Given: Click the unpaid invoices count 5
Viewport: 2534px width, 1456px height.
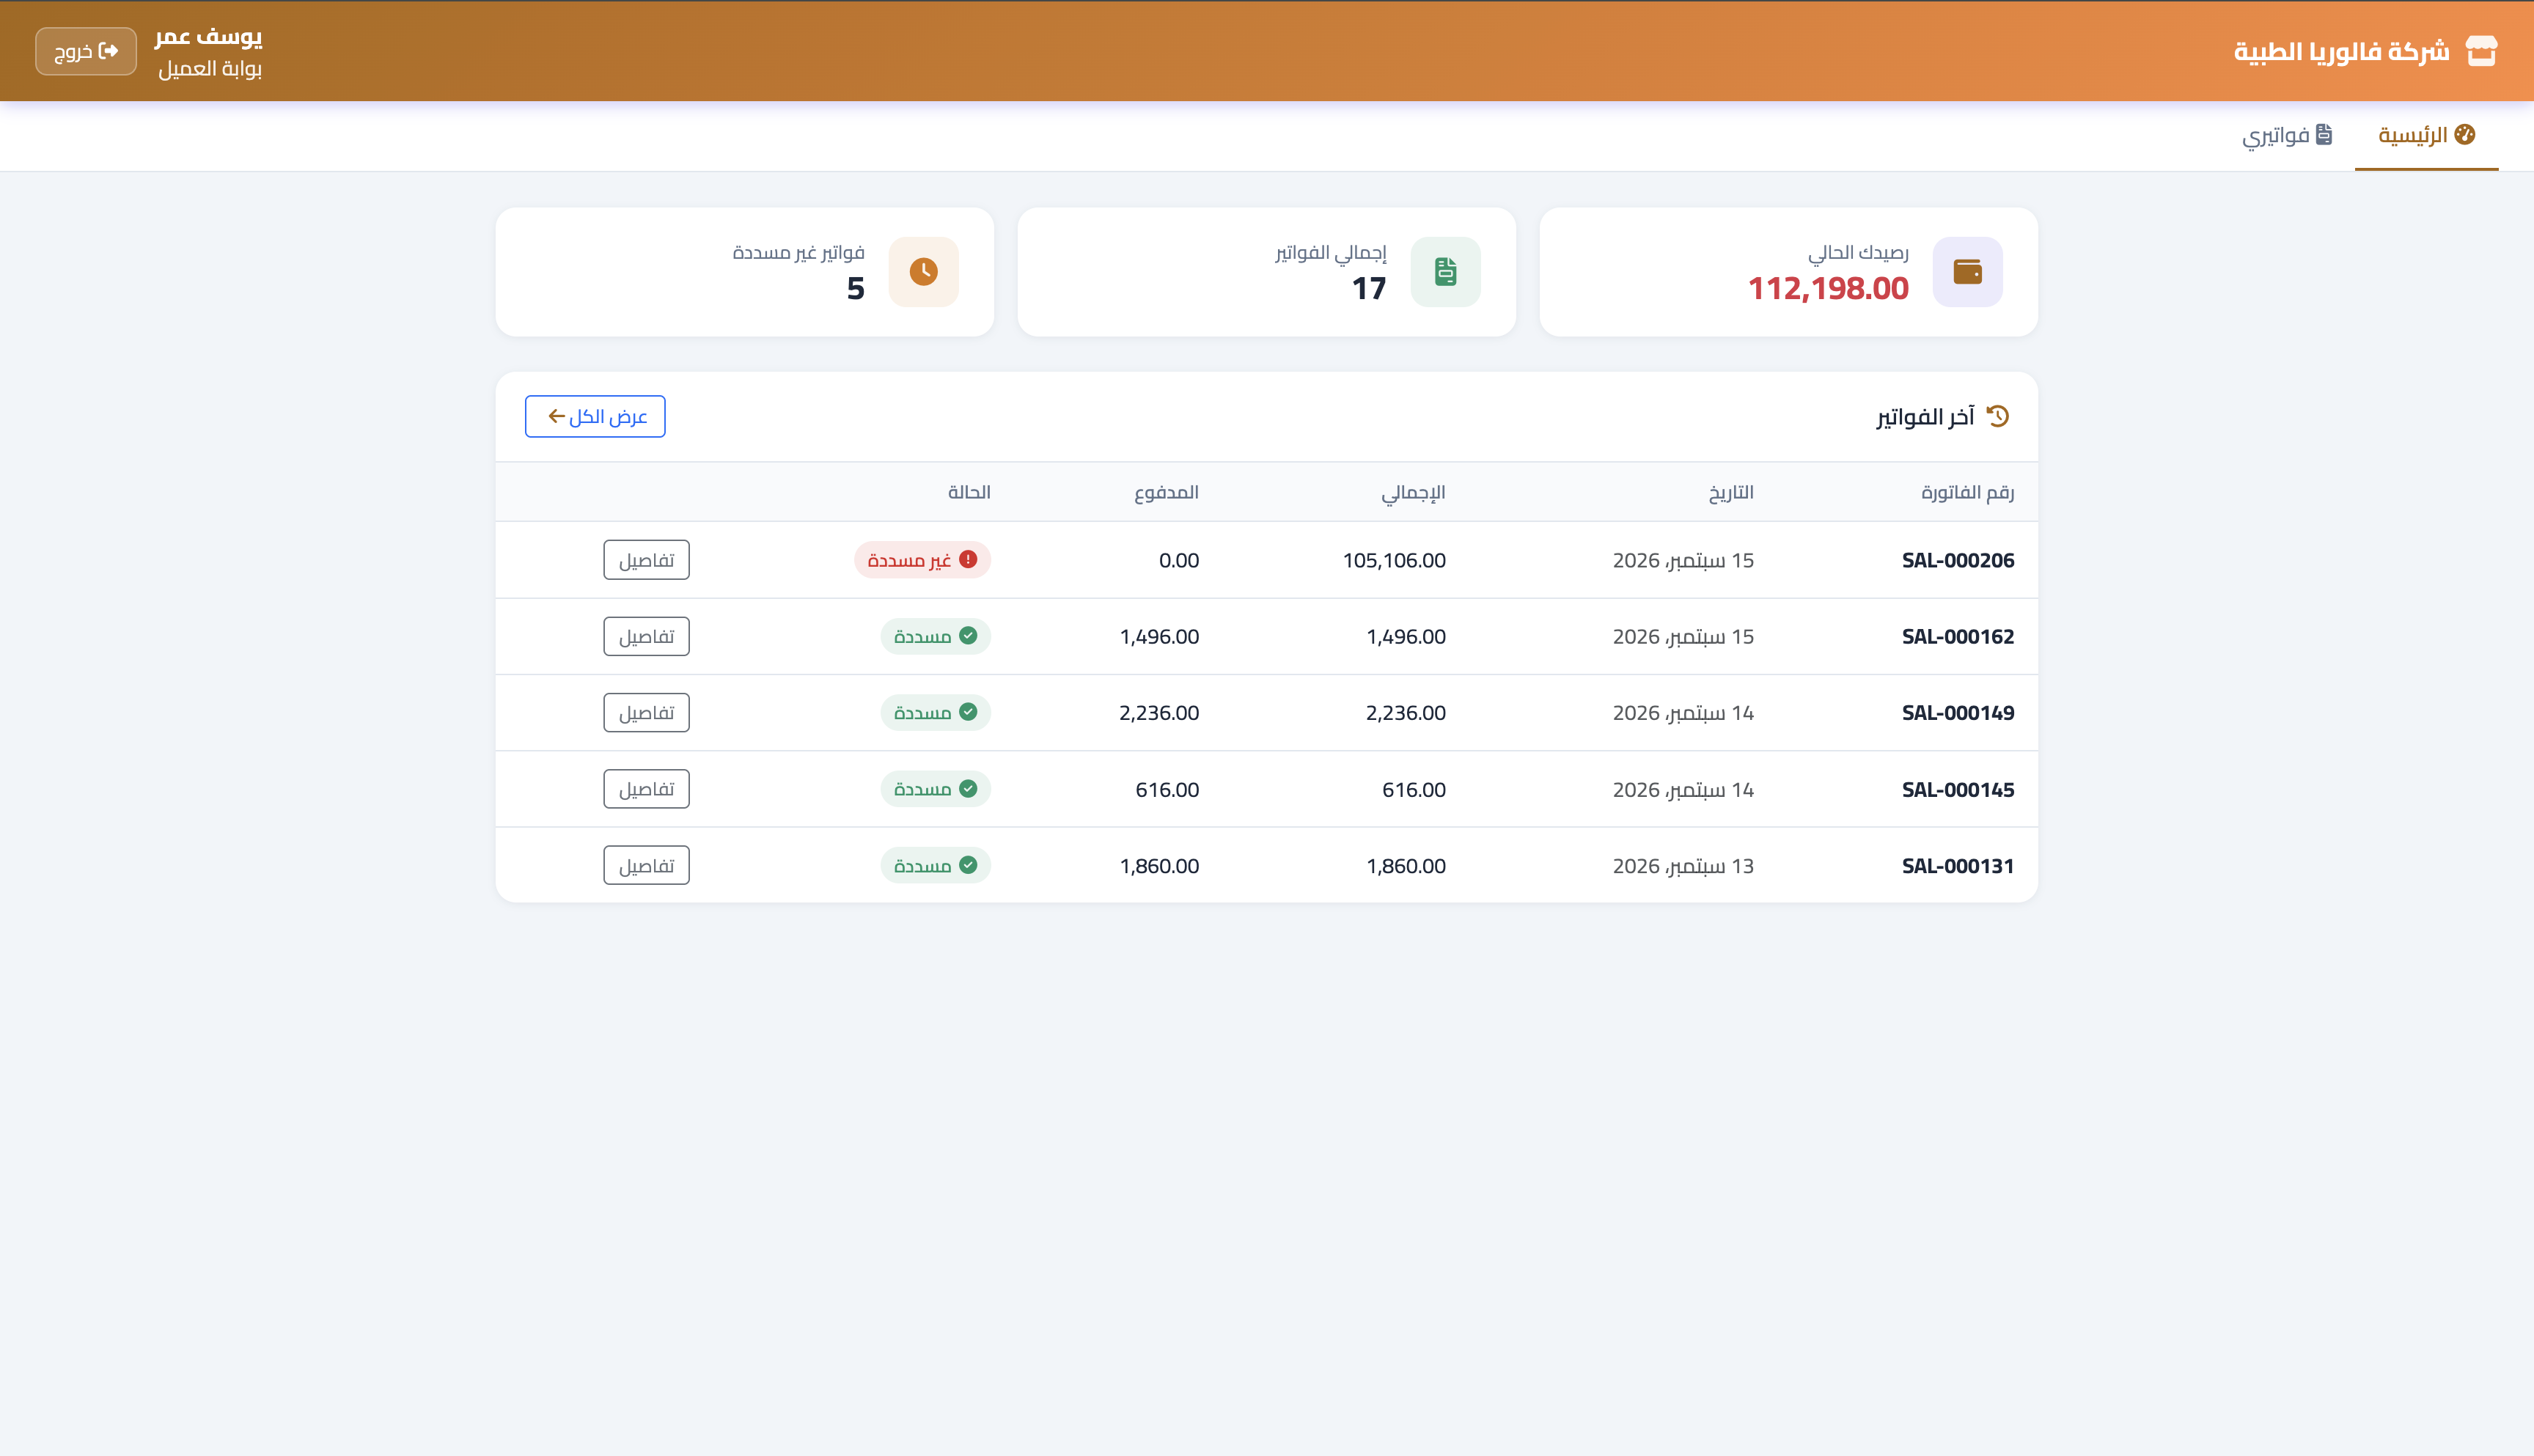Looking at the screenshot, I should [855, 289].
